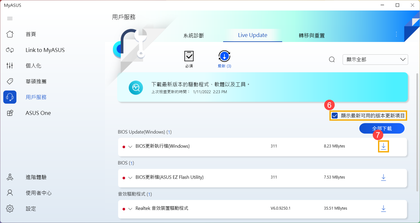The image size is (420, 223).
Task: Select 用戶服務 headset icon
Action: 10,97
